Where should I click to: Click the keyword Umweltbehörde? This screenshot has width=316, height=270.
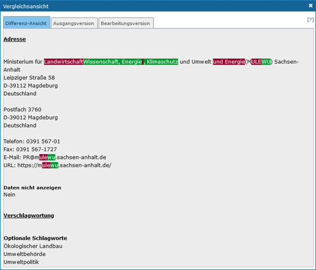[25, 254]
